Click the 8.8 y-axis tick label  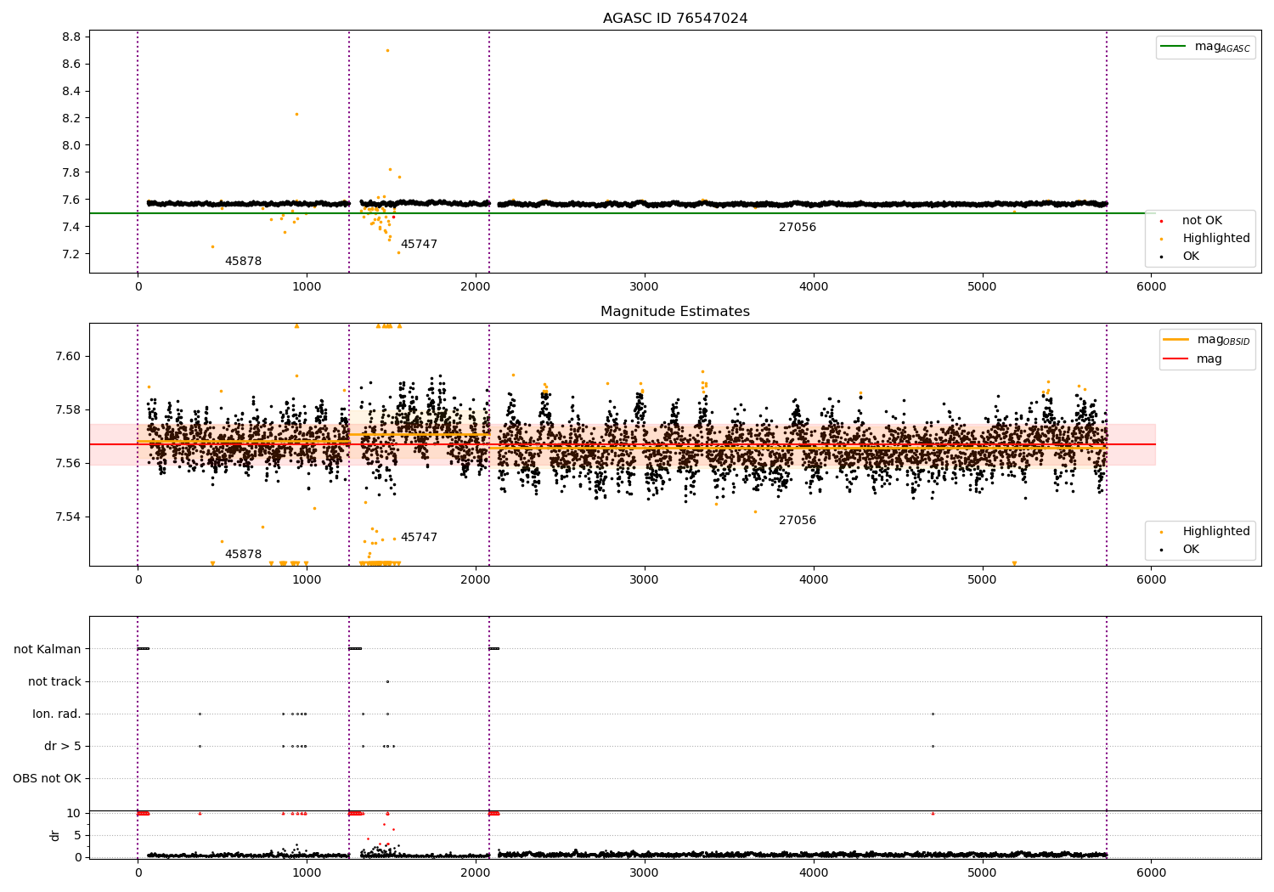point(71,37)
